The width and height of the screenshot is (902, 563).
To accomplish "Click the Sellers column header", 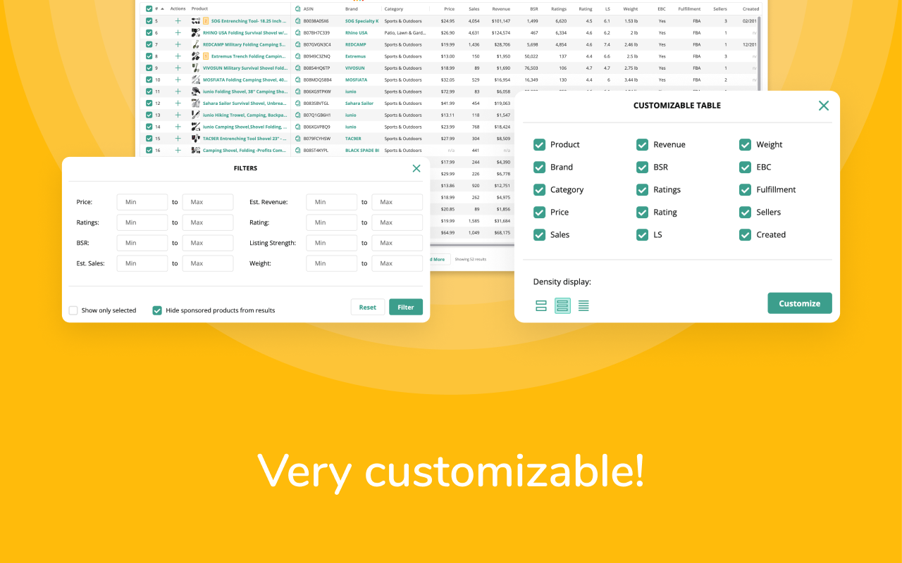I will [720, 9].
